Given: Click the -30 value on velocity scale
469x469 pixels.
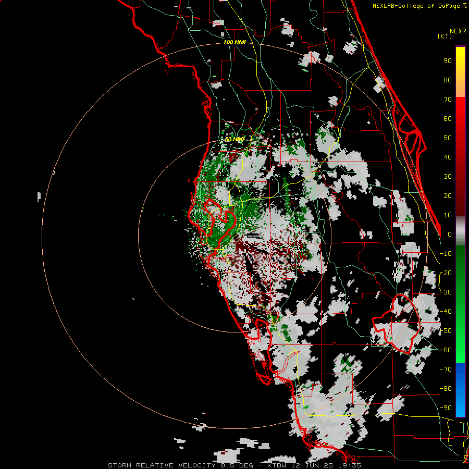Looking at the screenshot, I should [446, 292].
